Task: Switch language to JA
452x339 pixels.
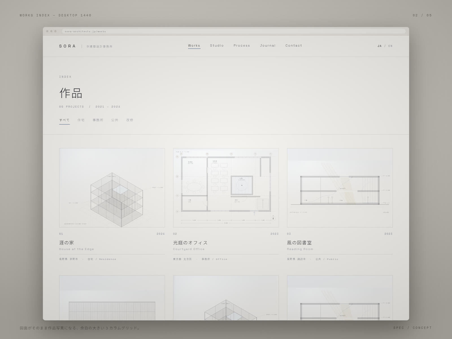Action: pos(380,46)
